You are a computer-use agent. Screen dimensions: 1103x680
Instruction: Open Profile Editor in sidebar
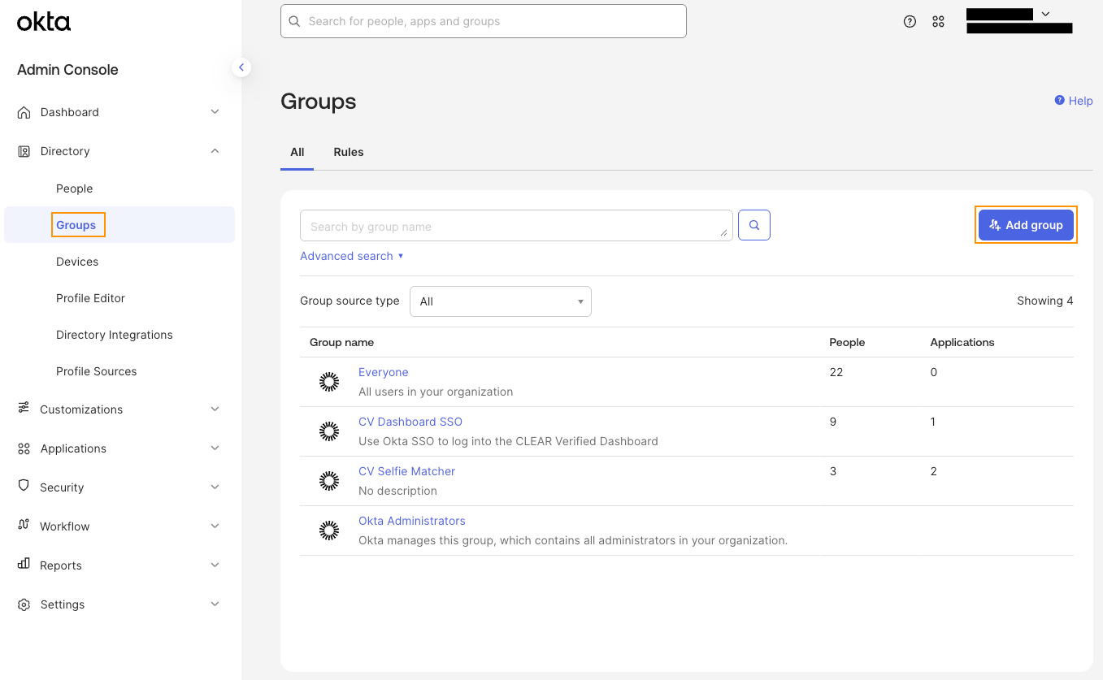(x=91, y=298)
